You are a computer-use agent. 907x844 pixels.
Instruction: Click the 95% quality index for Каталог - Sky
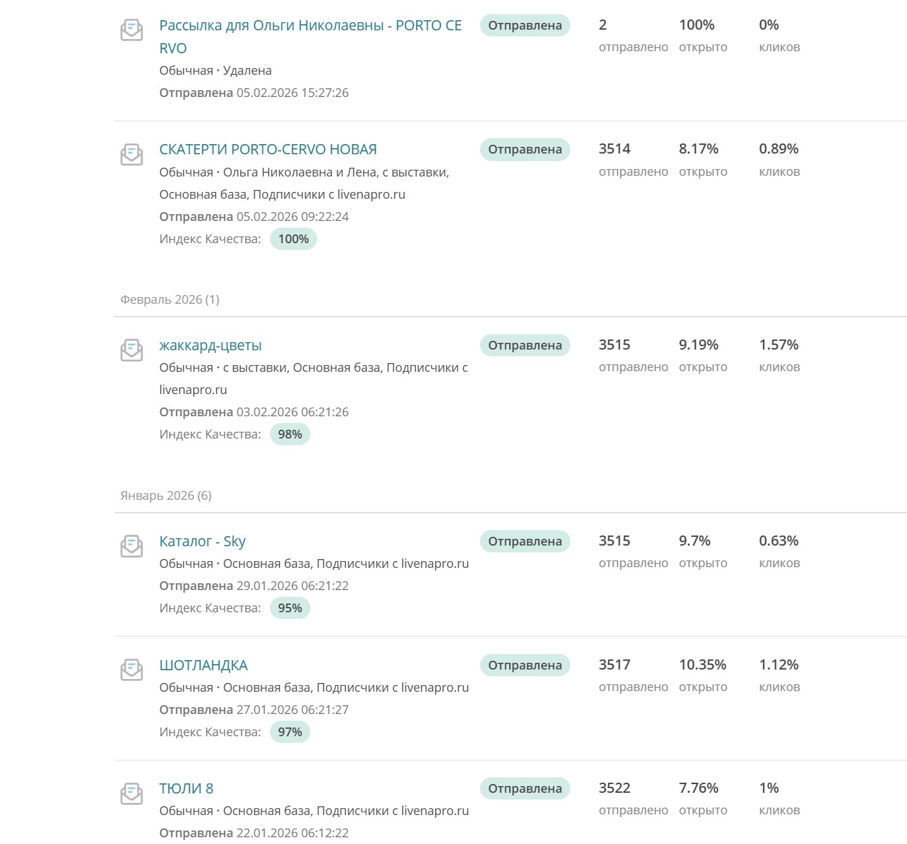tap(290, 608)
